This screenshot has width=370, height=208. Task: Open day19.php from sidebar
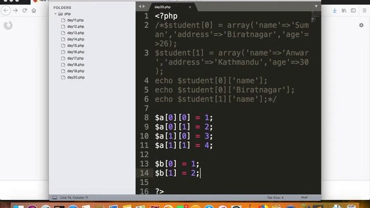tap(76, 71)
